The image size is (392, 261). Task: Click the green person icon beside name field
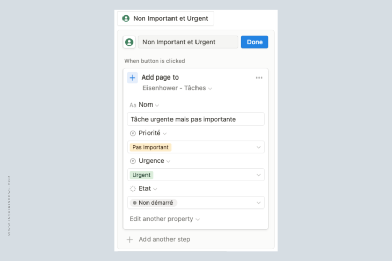pos(129,42)
